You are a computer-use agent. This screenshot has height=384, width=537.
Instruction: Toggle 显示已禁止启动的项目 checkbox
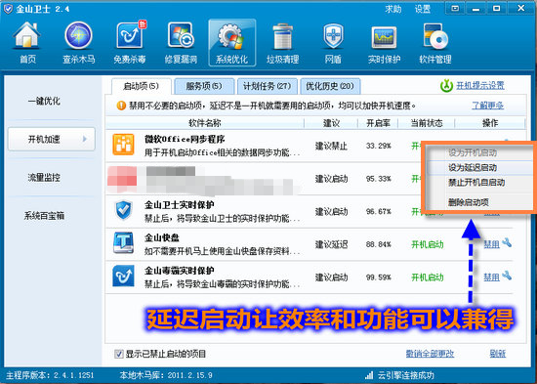pyautogui.click(x=119, y=354)
